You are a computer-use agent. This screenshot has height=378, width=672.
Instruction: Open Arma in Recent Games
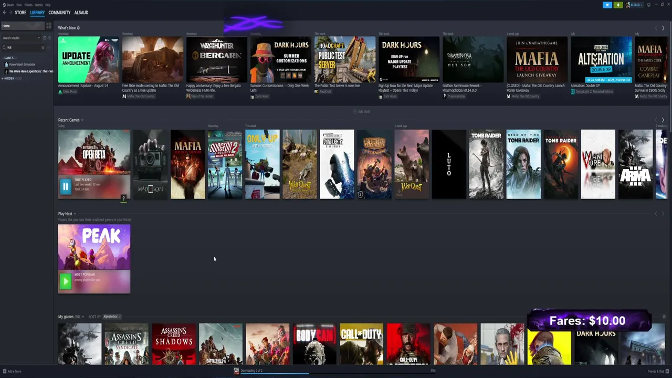click(x=635, y=164)
